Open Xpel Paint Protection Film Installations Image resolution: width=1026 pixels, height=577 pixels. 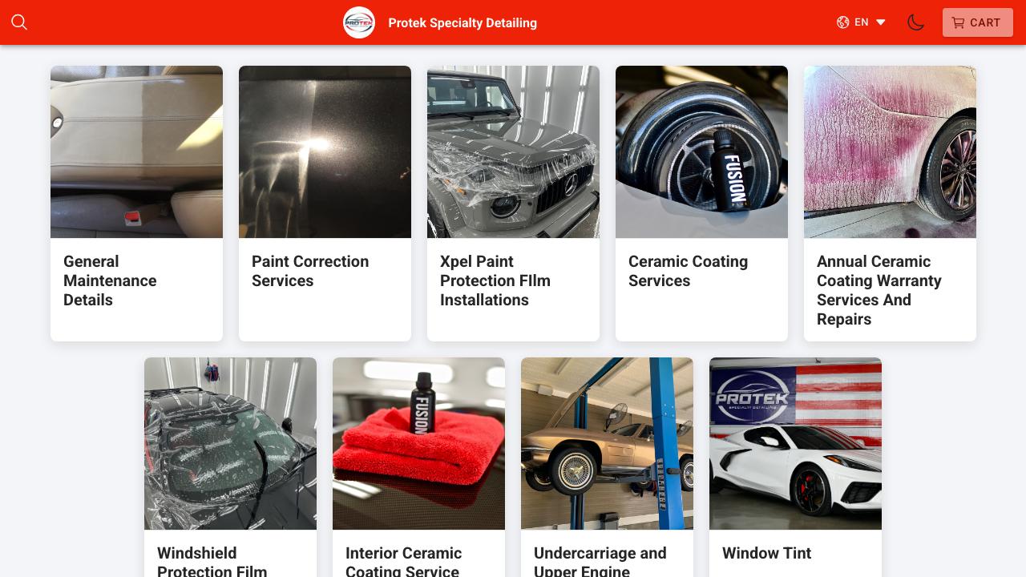pyautogui.click(x=495, y=280)
